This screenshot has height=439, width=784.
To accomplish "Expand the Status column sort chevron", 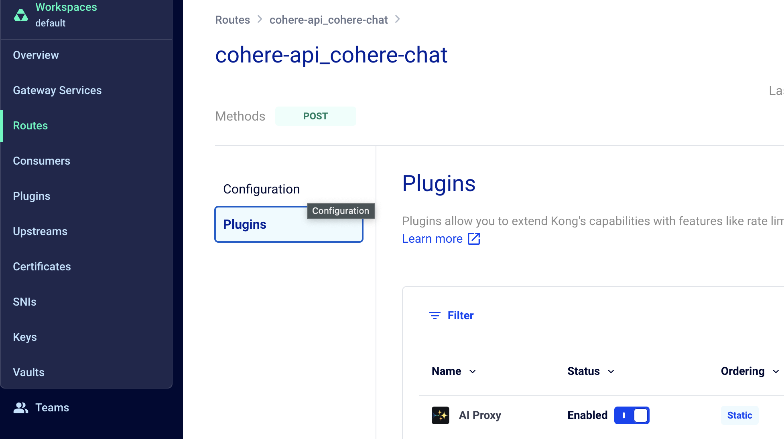I will (x=611, y=372).
